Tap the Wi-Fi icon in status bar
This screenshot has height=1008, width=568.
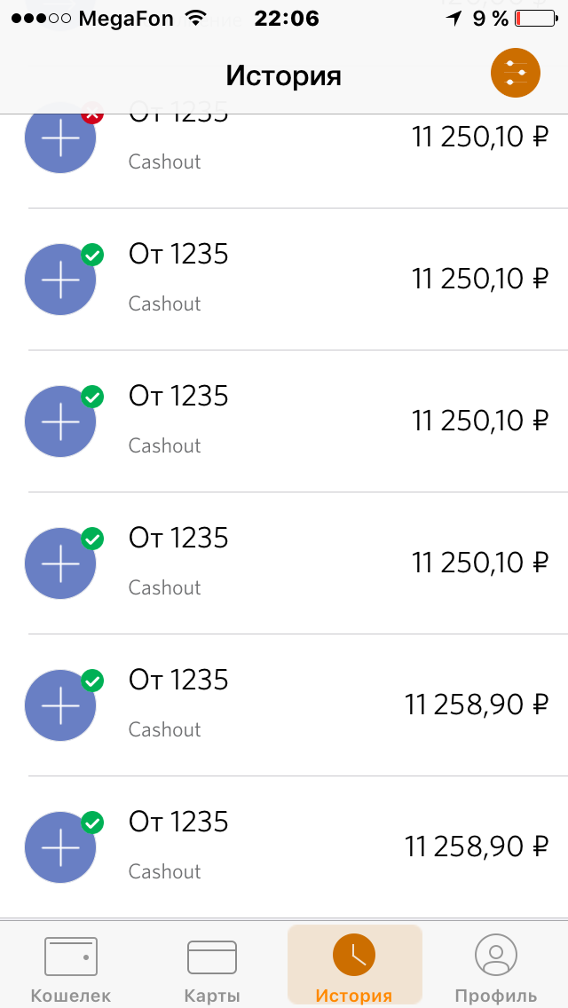(x=194, y=19)
